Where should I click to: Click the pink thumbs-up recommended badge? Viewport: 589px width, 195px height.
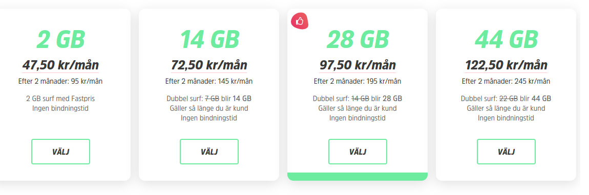[x=300, y=21]
